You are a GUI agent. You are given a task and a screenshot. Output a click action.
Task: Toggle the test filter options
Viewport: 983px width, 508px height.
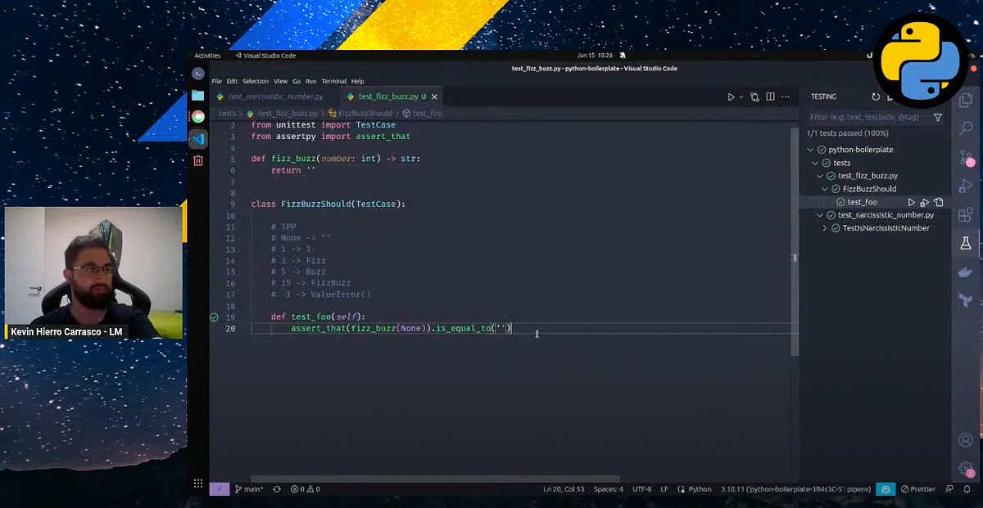(938, 118)
